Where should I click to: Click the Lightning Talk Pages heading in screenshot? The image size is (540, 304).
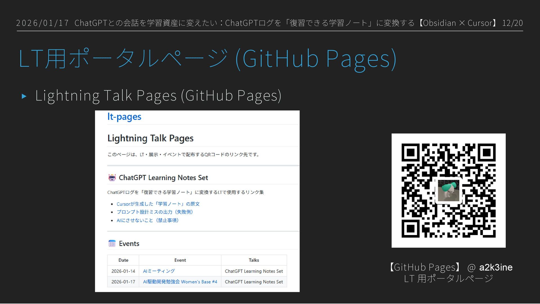click(x=150, y=138)
